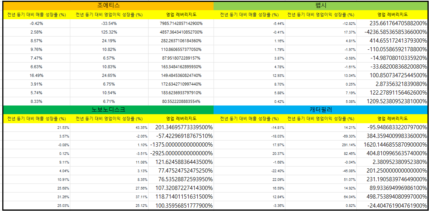Click the 16.49% sales growth cell

(37, 75)
